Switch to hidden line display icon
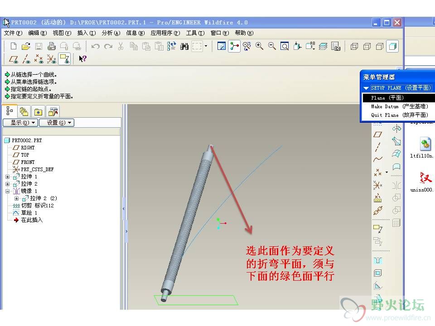The width and height of the screenshot is (435, 326). [367, 46]
